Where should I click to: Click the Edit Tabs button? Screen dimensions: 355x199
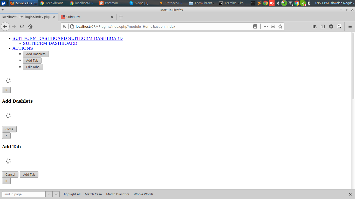[x=33, y=67]
